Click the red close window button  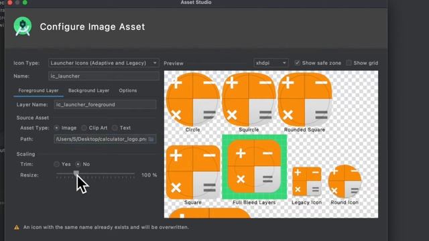point(10,3)
